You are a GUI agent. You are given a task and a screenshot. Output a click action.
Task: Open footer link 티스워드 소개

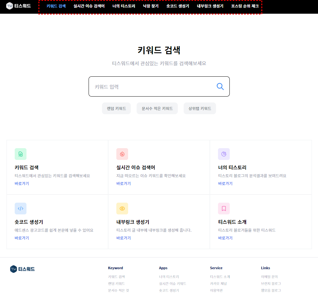pos(220,277)
